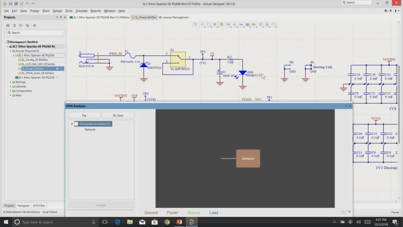
Task: Select the signal harness tool in Active Bar
Action: [x=241, y=24]
